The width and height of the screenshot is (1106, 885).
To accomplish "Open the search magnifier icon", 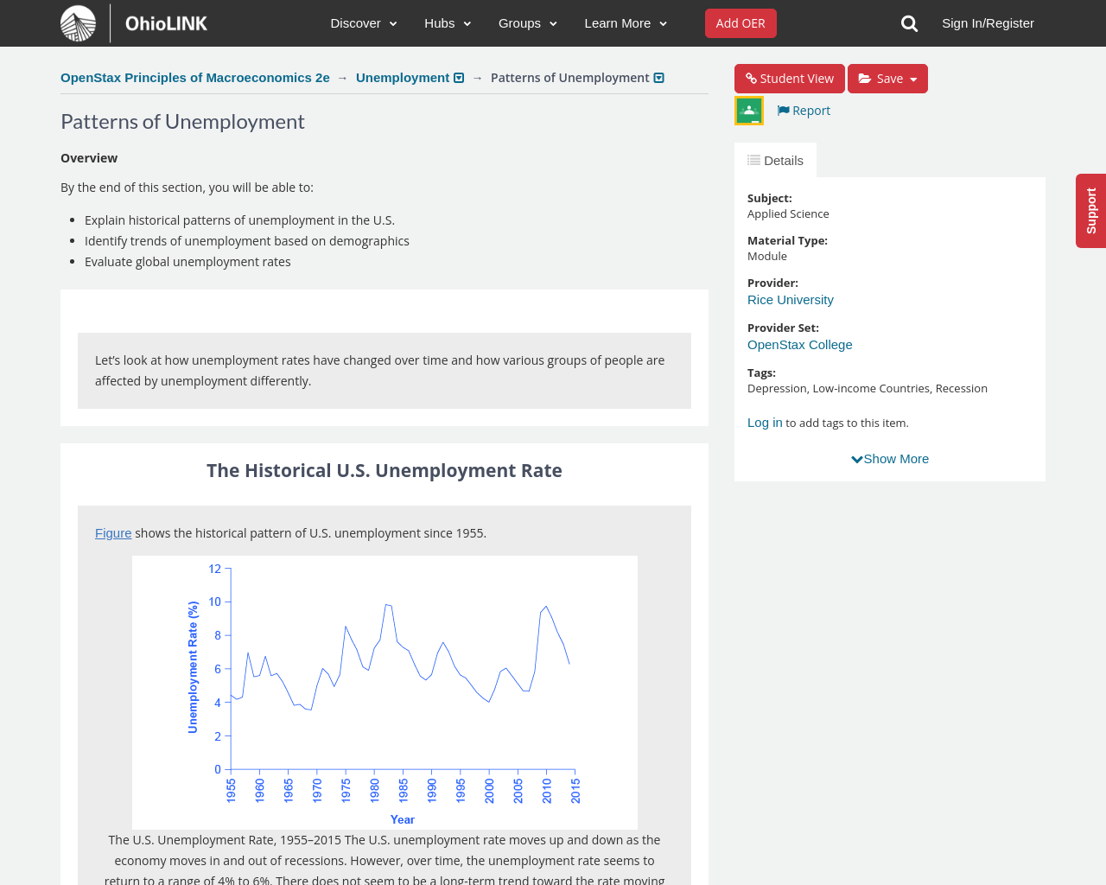I will [x=909, y=23].
